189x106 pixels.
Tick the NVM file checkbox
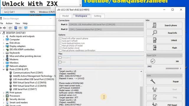(x=60, y=62)
